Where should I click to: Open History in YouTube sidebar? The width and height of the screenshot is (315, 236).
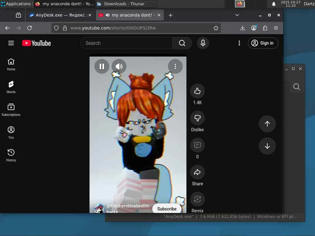coord(11,155)
